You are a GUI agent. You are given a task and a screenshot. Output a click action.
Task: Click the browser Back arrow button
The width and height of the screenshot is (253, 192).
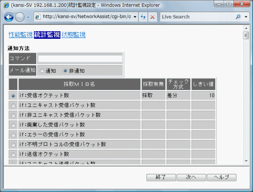[x=9, y=17]
